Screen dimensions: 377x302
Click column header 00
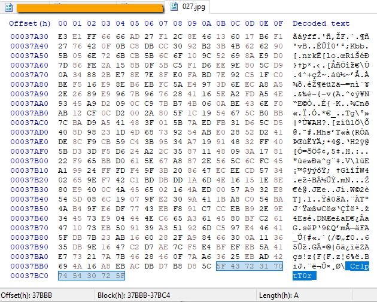tap(63, 23)
